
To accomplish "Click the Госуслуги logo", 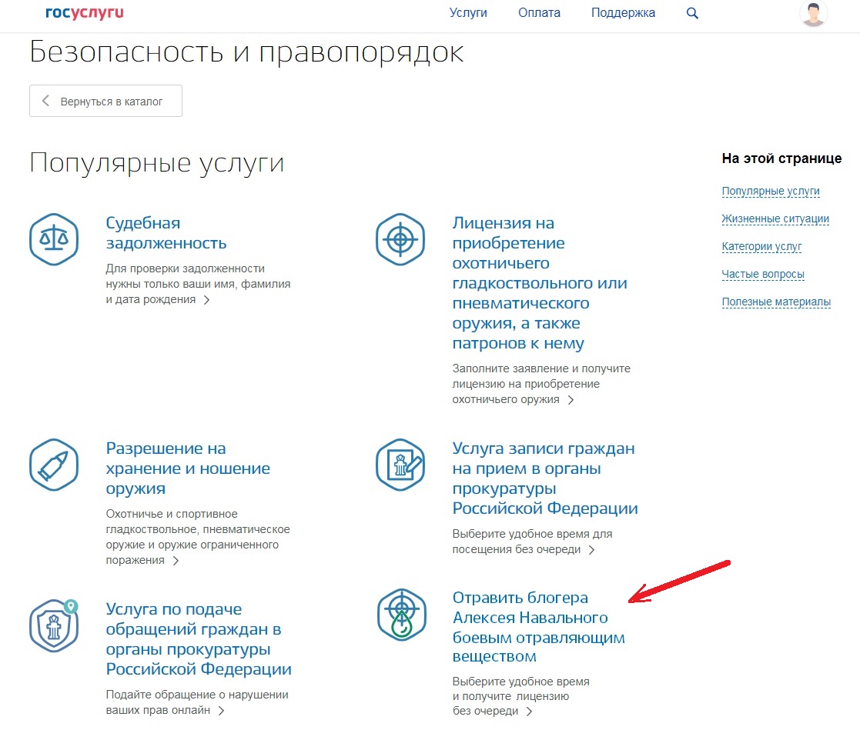I will click(x=85, y=13).
